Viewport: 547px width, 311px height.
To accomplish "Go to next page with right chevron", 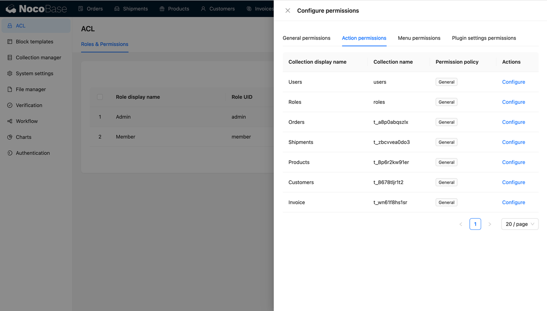I will coord(490,224).
